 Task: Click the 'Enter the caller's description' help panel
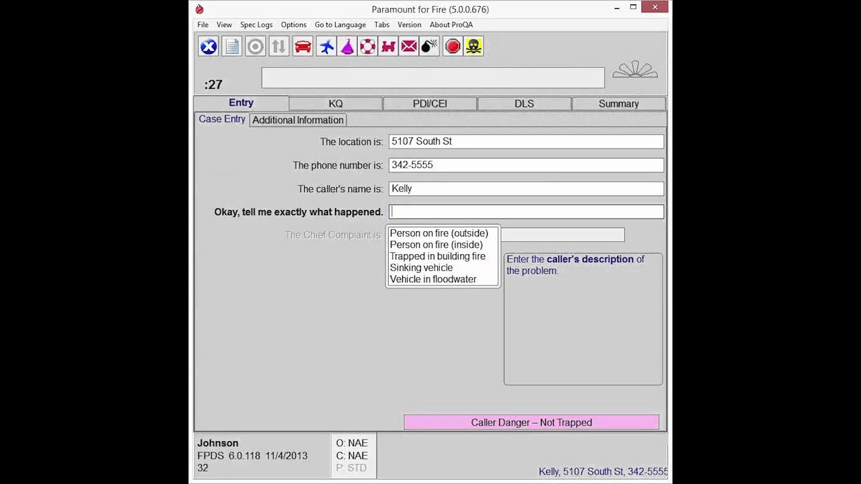tap(583, 319)
